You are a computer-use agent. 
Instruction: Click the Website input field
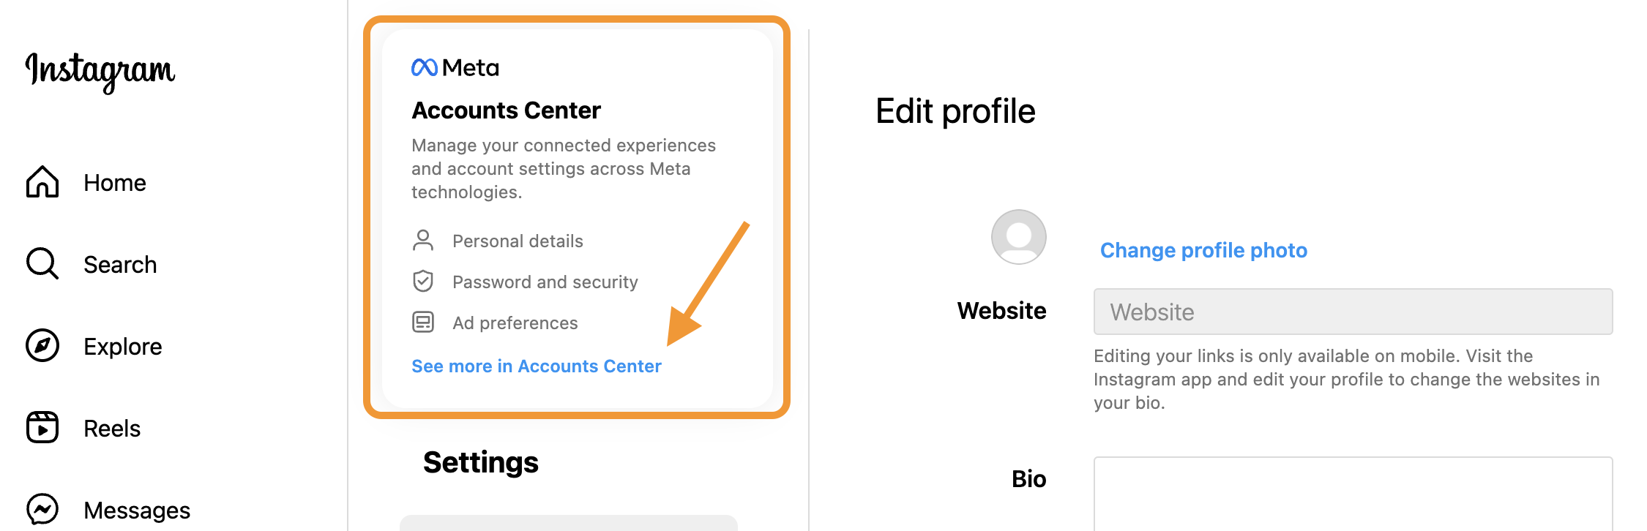1353,312
